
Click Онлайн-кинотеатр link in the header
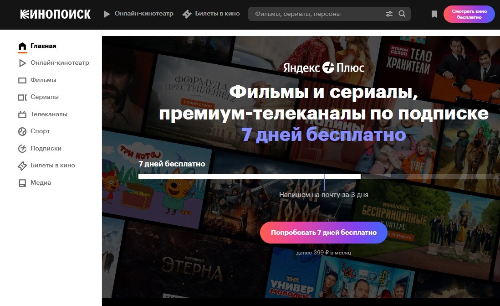pos(144,14)
